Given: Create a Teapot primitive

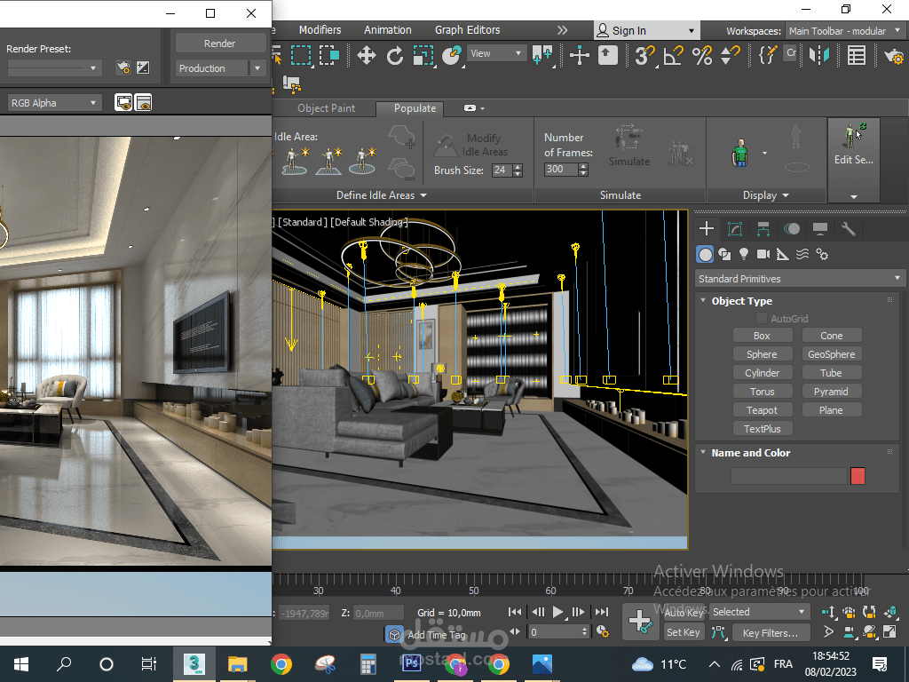Looking at the screenshot, I should click(762, 410).
